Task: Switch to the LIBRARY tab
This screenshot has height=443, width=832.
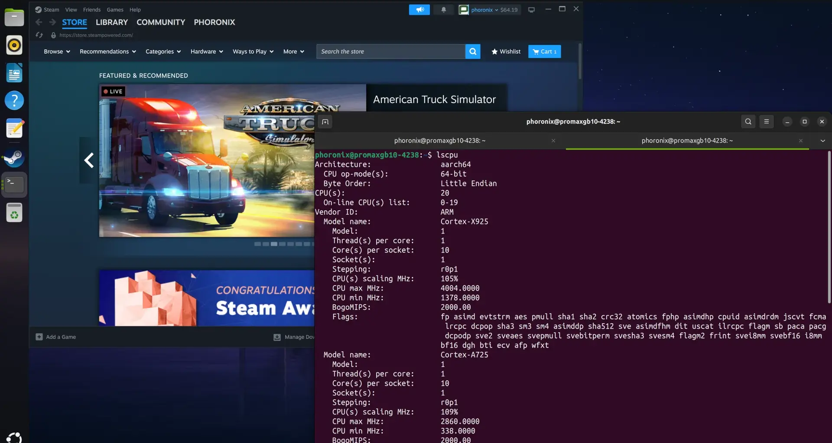Action: [111, 22]
